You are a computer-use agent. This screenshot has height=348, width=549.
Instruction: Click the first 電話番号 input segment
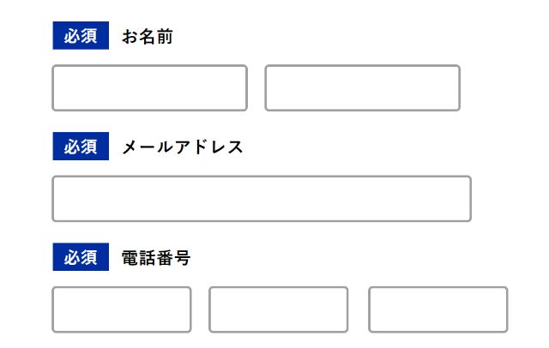pos(122,309)
